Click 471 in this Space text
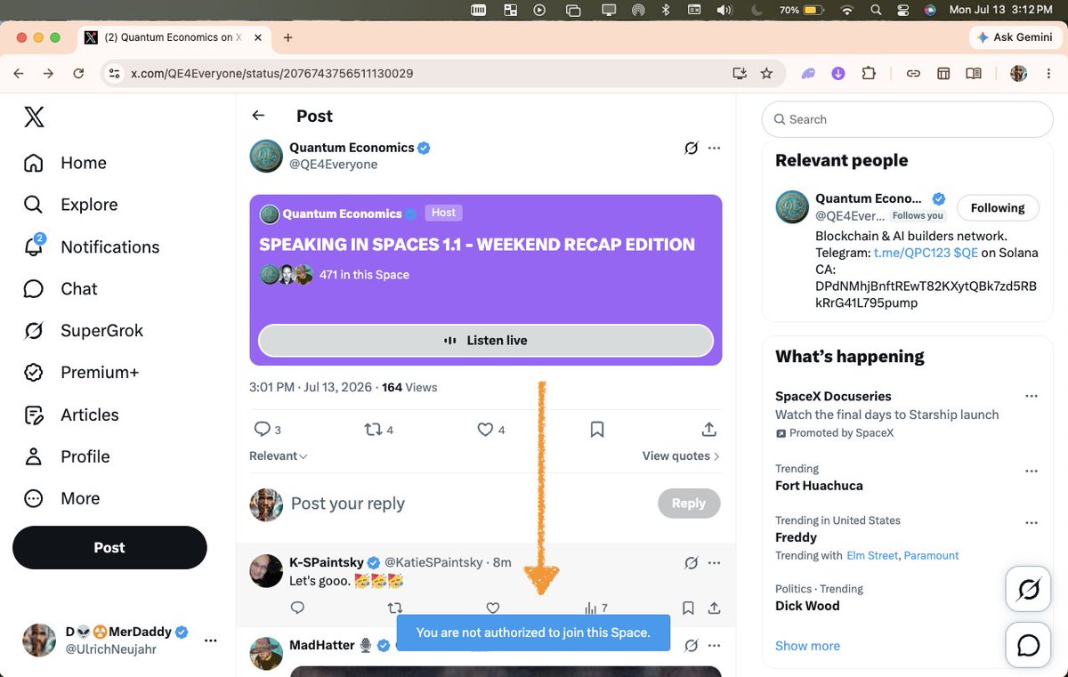 click(364, 275)
